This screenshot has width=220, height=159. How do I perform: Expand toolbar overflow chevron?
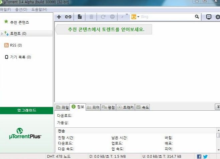point(127,14)
